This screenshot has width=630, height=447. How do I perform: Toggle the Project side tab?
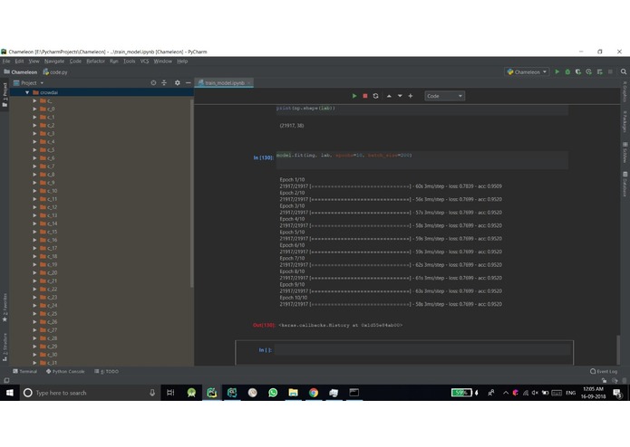(x=5, y=95)
